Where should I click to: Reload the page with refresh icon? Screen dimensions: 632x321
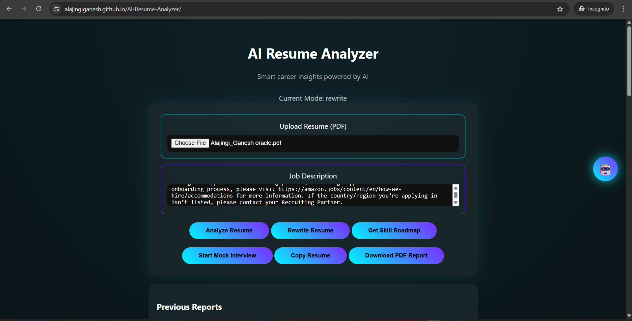pyautogui.click(x=39, y=9)
